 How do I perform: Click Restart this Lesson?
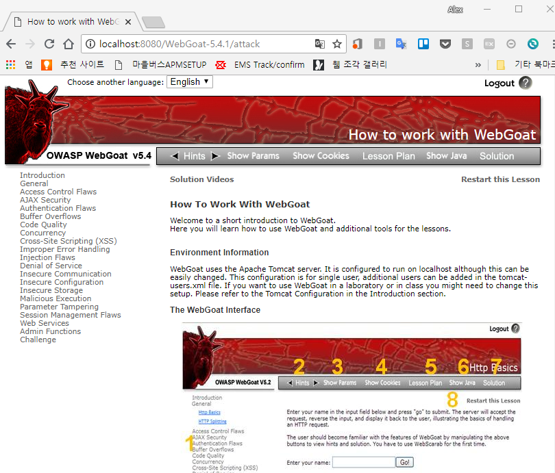[500, 179]
